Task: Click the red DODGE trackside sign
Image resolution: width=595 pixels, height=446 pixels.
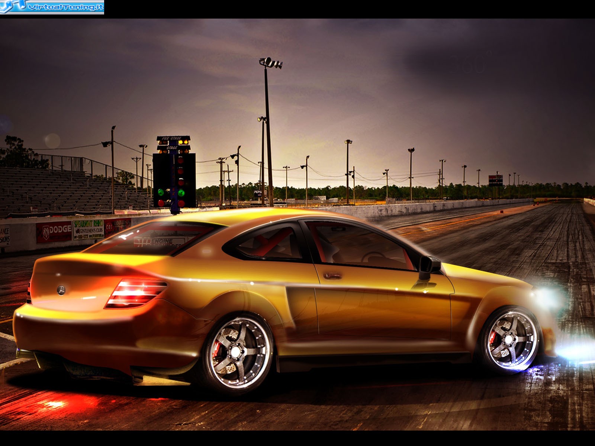Action: pyautogui.click(x=54, y=232)
